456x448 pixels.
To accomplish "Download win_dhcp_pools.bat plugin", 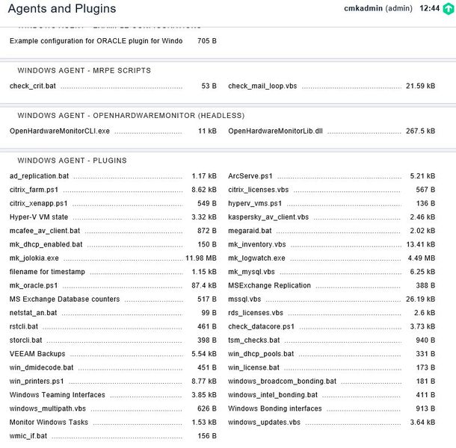I will point(261,354).
